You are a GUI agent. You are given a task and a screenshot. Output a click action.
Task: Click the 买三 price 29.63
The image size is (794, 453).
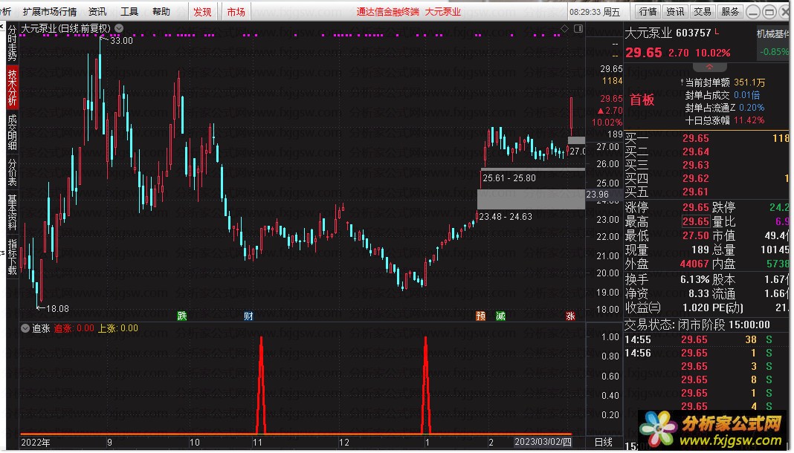[695, 165]
